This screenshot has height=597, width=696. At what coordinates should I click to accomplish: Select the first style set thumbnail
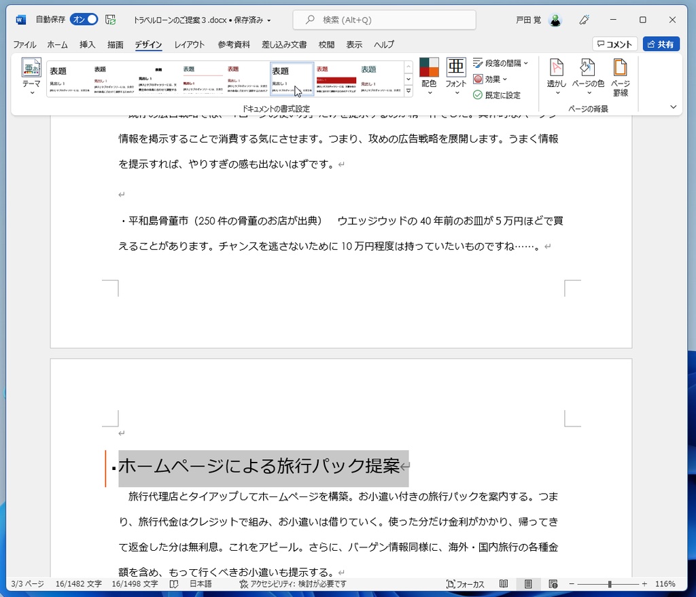point(69,79)
